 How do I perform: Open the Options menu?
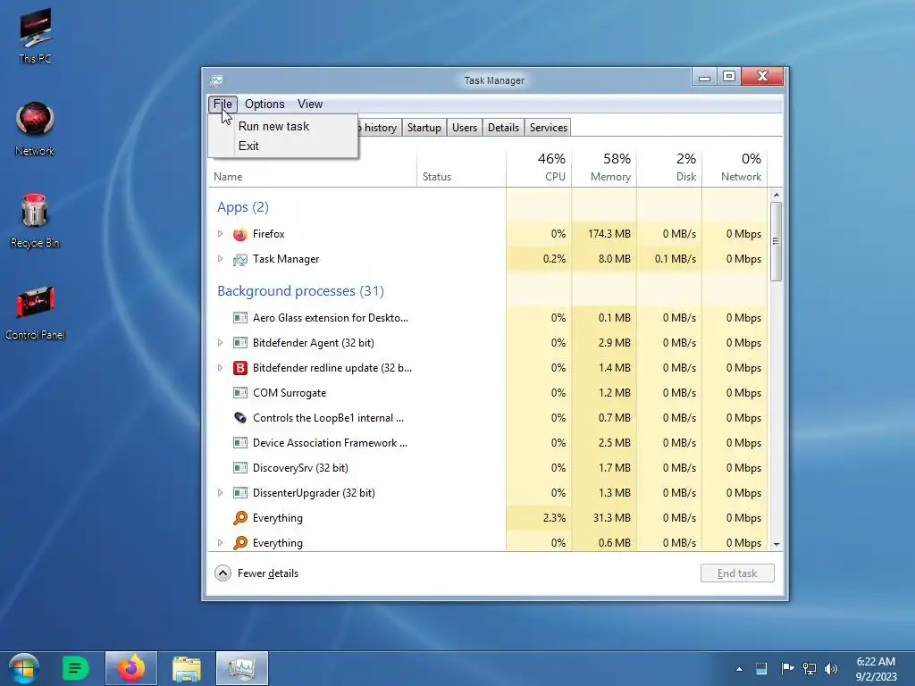(264, 104)
